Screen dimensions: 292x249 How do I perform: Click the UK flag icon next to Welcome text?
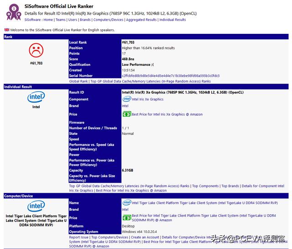pos(7,30)
